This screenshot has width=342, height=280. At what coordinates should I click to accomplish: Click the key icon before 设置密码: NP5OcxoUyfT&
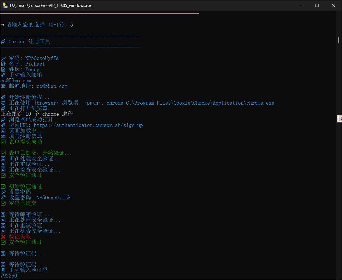[3, 198]
